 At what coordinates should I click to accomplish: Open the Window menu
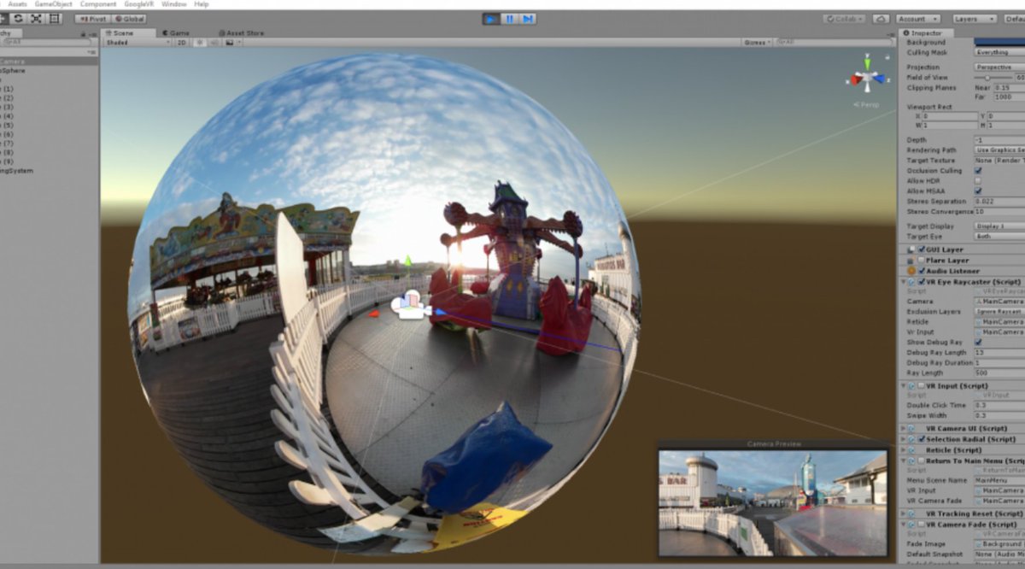tap(174, 4)
